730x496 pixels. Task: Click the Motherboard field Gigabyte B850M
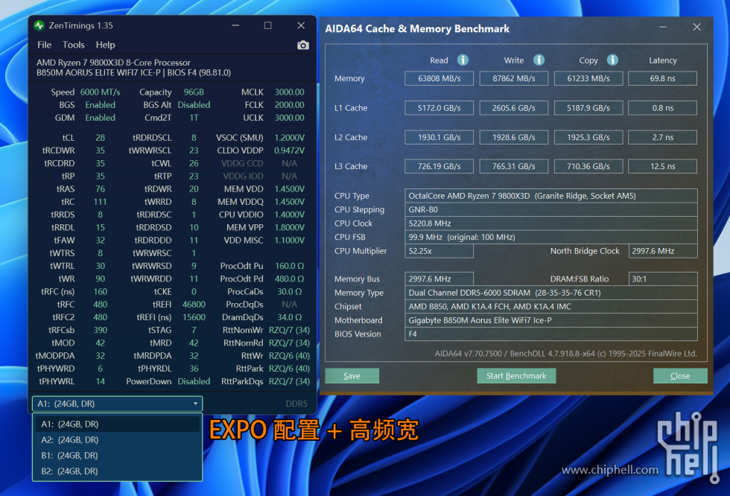coord(551,320)
